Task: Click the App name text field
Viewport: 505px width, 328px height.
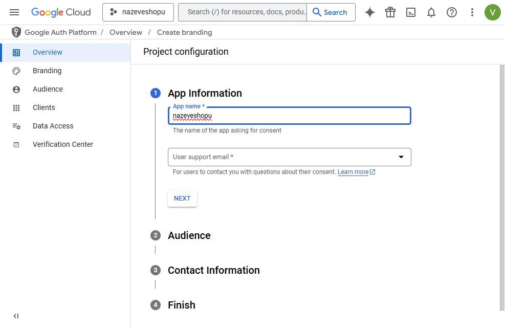Action: 289,116
